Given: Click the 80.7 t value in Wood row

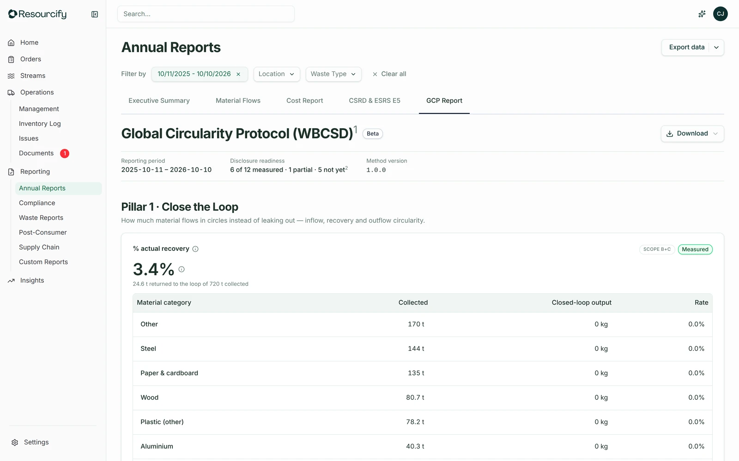Looking at the screenshot, I should coord(415,398).
